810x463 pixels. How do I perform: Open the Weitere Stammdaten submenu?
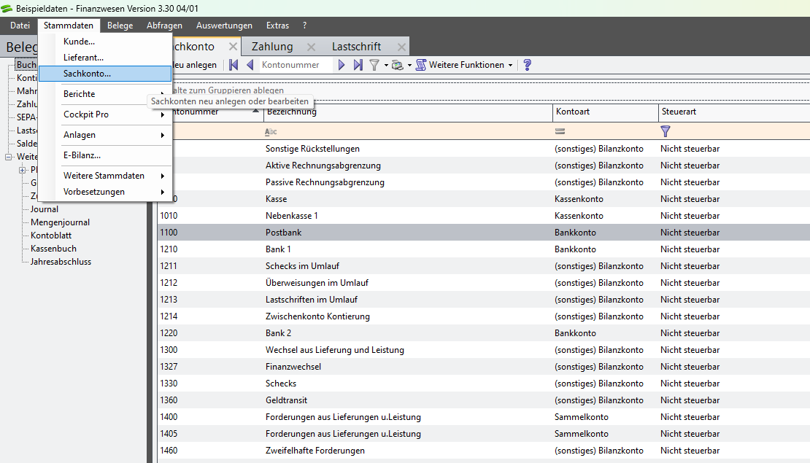106,176
